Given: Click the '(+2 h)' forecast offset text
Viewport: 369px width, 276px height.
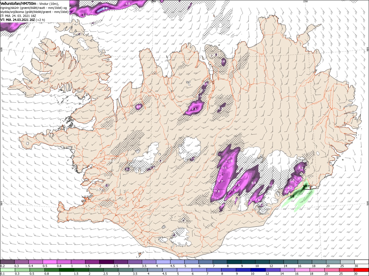Looking at the screenshot, I should pyautogui.click(x=40, y=20).
